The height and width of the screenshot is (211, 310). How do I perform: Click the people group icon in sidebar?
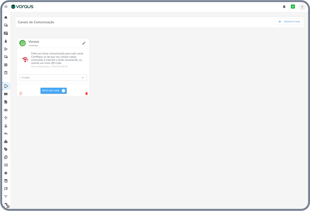click(x=6, y=110)
